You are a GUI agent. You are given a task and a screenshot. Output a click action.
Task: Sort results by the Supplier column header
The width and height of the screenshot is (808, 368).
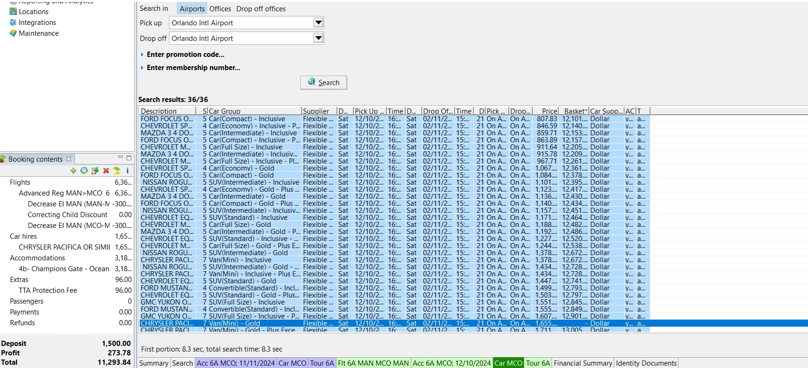click(x=319, y=111)
